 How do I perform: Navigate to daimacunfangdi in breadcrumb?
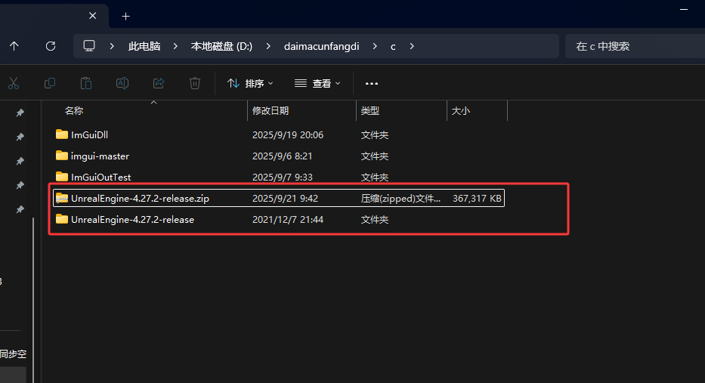pos(321,46)
